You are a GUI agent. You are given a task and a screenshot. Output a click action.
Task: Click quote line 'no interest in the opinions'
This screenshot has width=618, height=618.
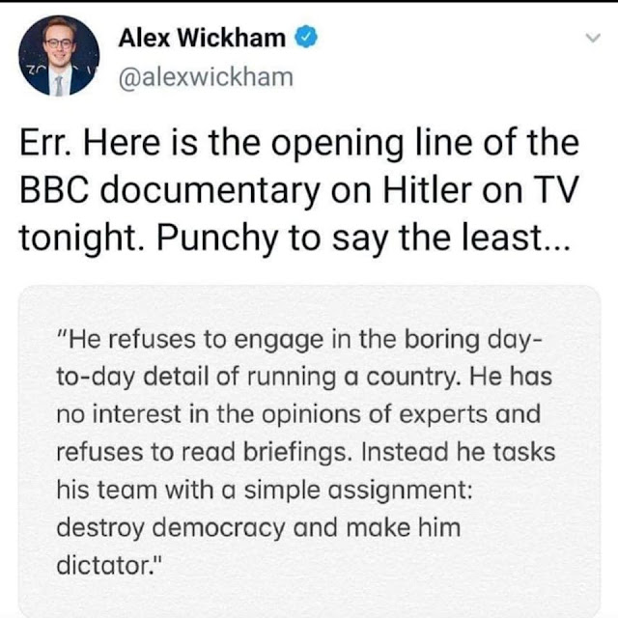click(x=298, y=415)
